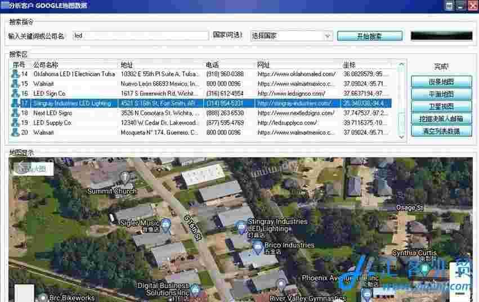Click the River Valley Gymnastics map pin
This screenshot has height=302, width=479.
pos(281,286)
